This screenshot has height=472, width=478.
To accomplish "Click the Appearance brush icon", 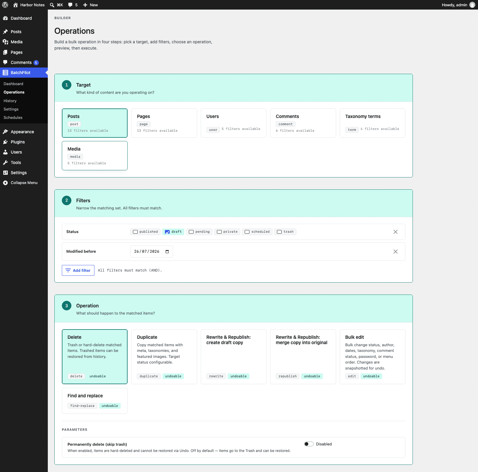I will click(x=5, y=132).
